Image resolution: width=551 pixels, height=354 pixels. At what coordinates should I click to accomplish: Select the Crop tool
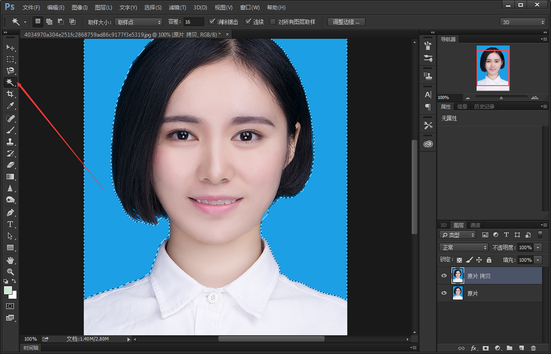10,94
